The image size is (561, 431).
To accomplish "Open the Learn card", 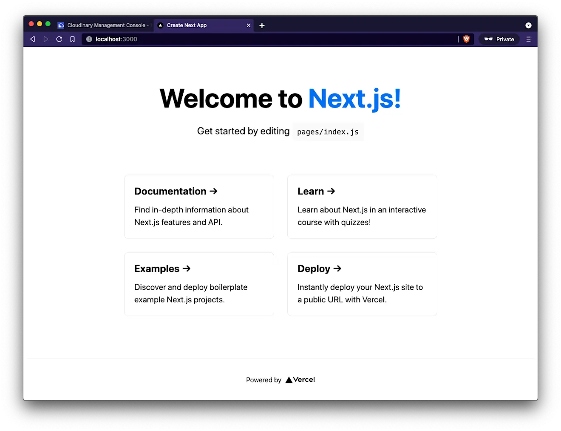I will coord(362,207).
